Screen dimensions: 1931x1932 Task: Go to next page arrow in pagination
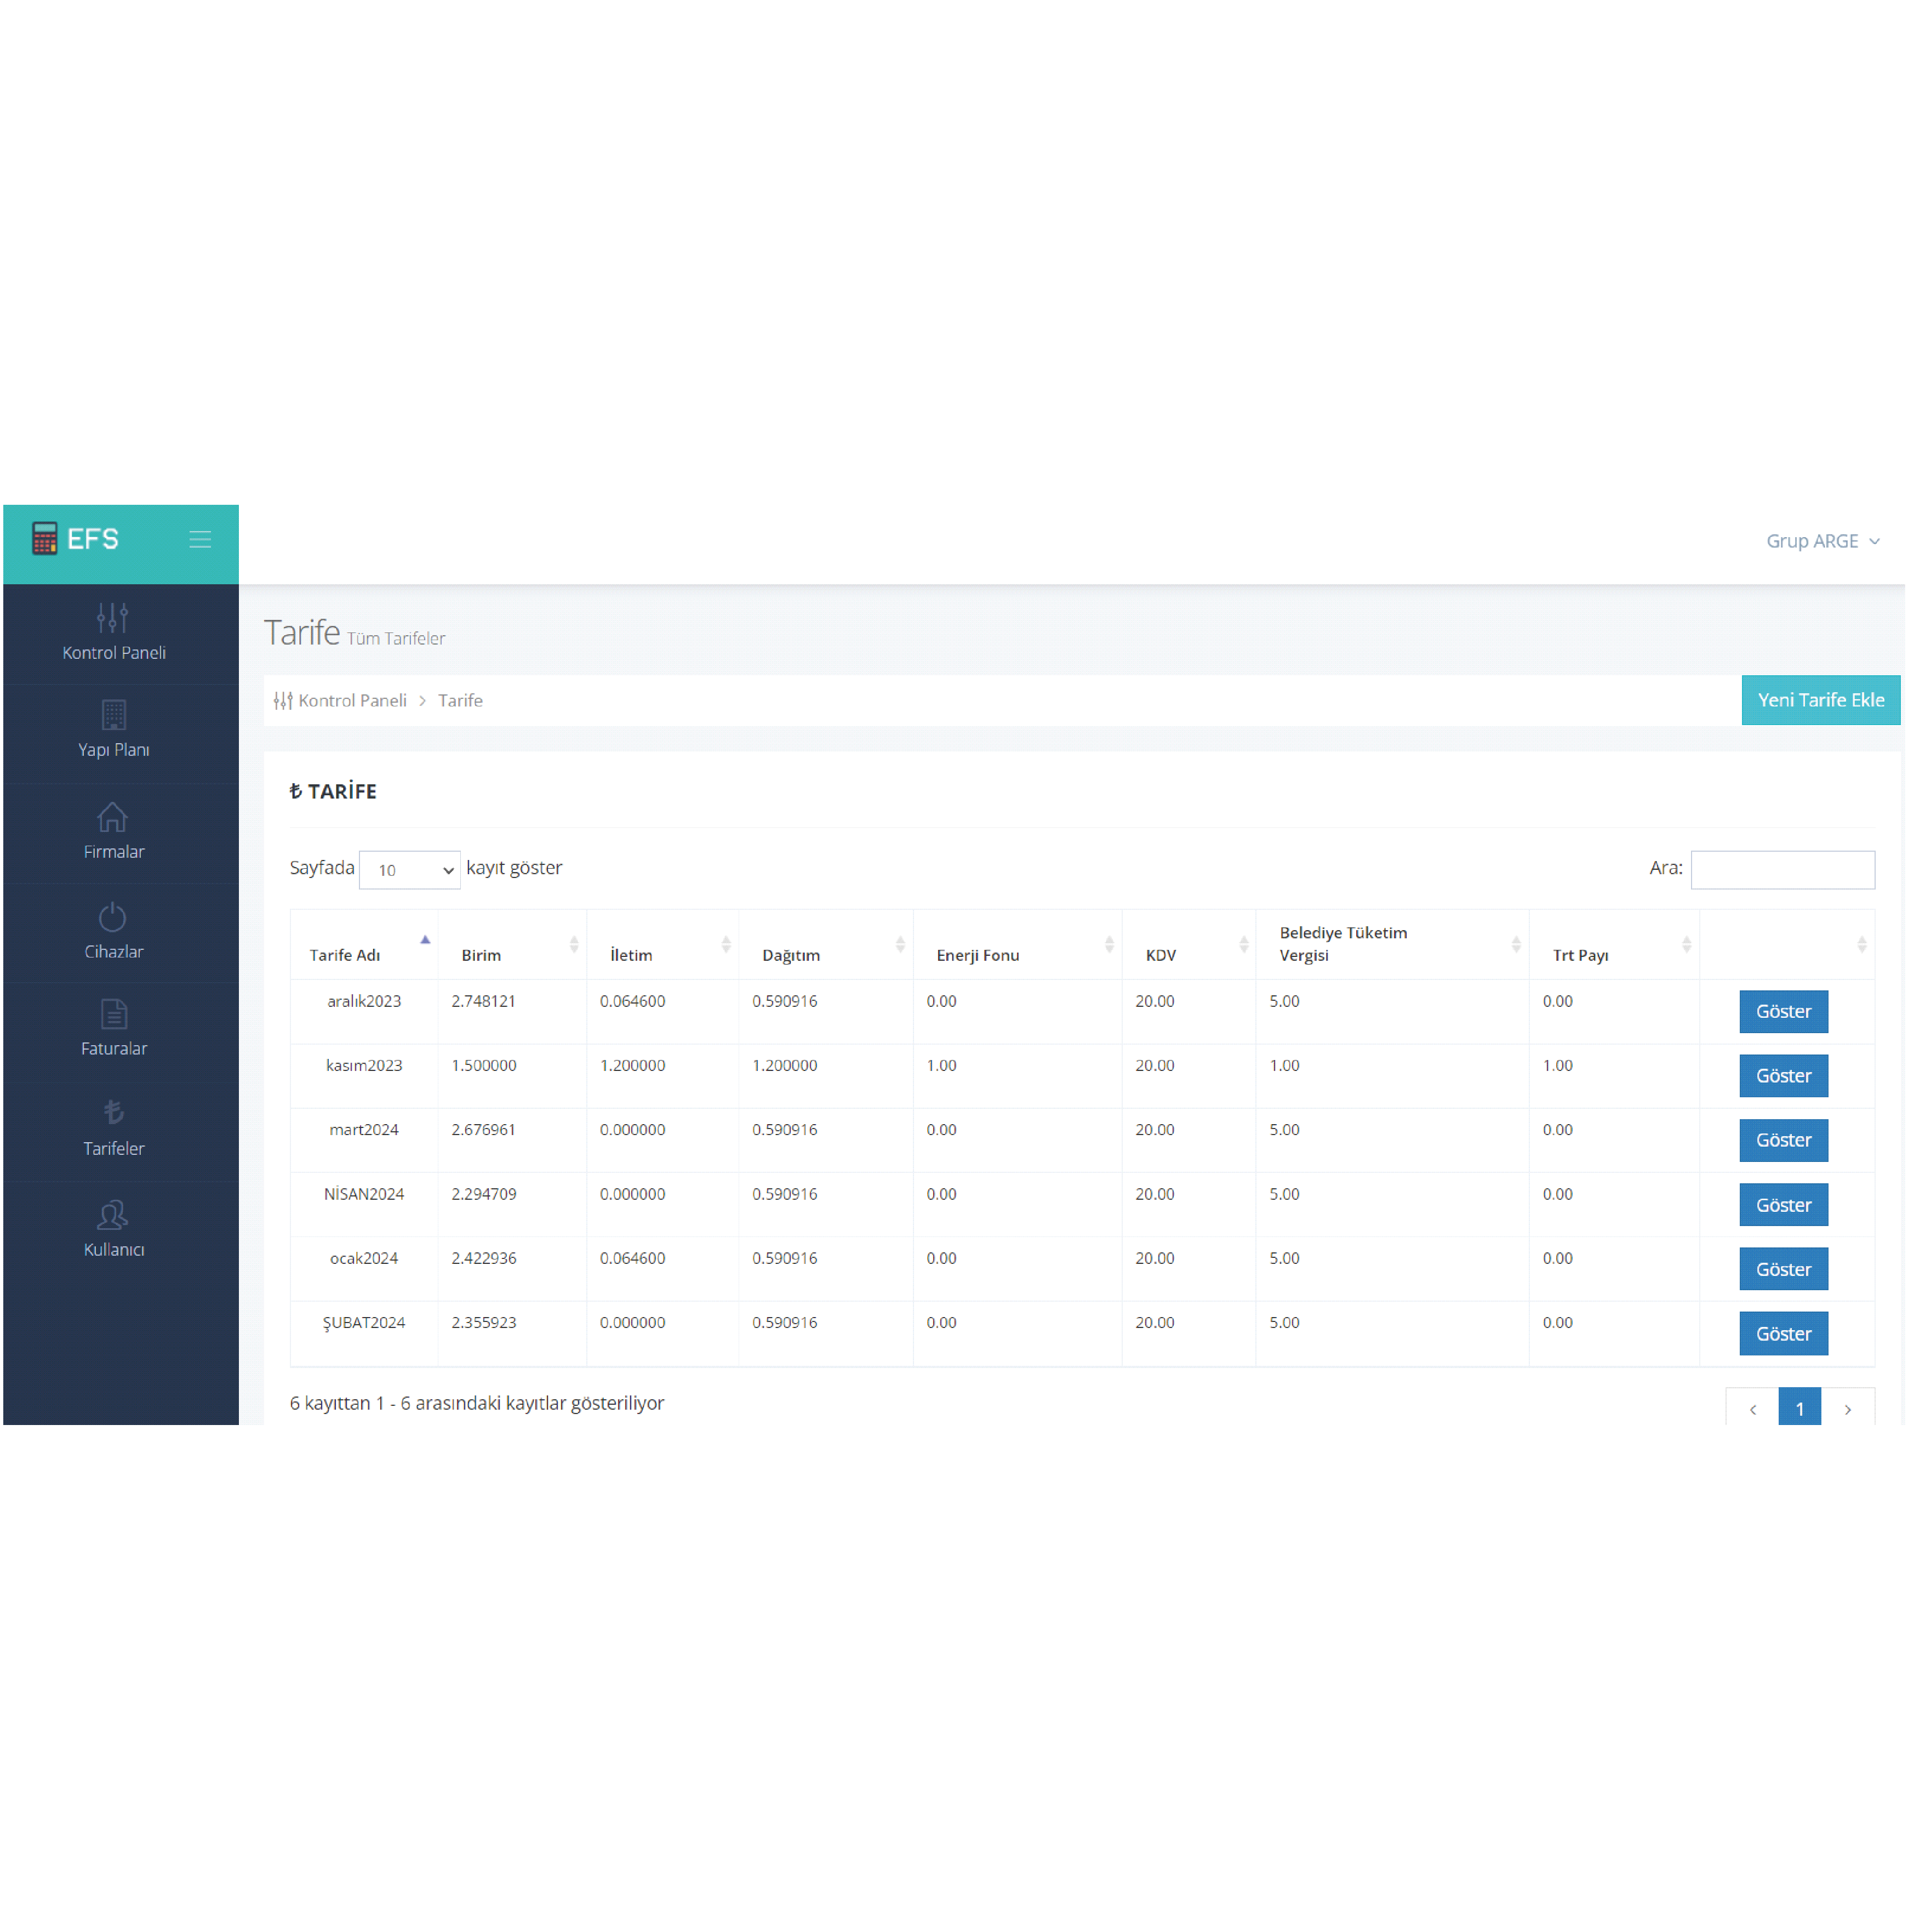pyautogui.click(x=1847, y=1409)
